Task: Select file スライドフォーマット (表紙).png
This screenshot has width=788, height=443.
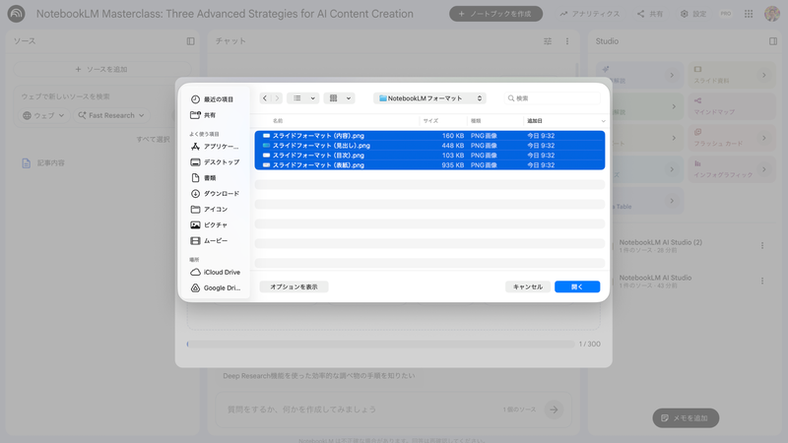Action: [429, 165]
